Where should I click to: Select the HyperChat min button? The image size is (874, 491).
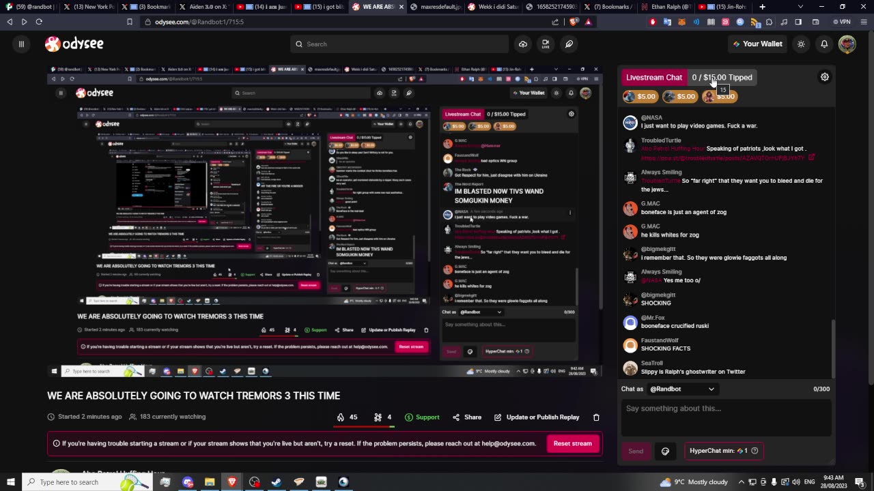tap(724, 451)
